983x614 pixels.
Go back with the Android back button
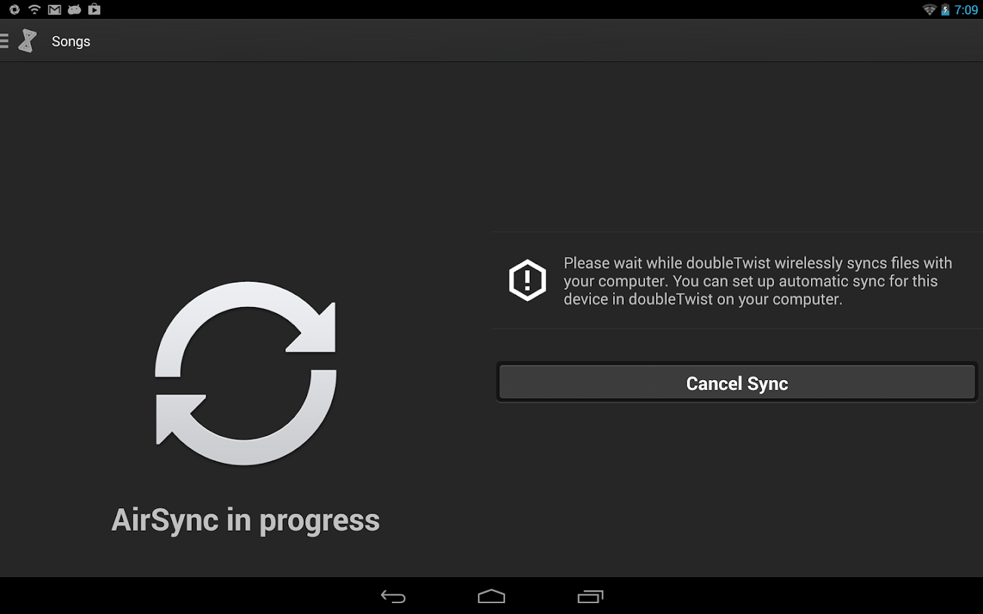tap(393, 597)
